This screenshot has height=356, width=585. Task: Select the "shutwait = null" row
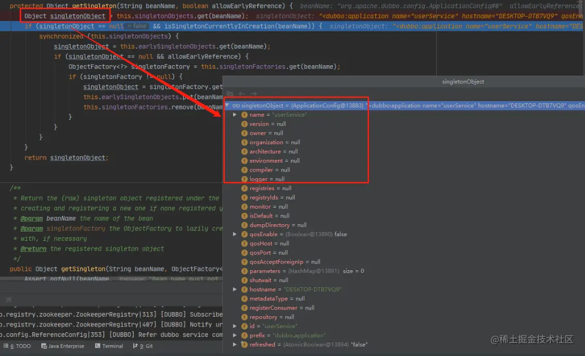269,280
